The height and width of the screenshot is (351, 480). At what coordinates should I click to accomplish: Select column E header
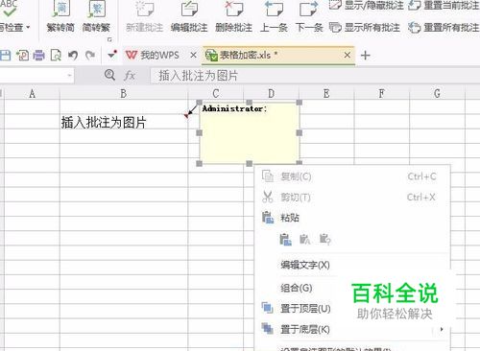[326, 94]
